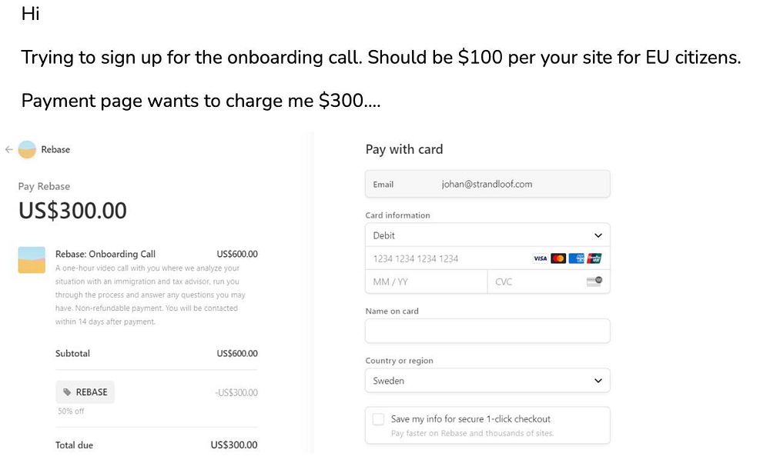Open the Debit card type dropdown
This screenshot has width=770, height=470.
click(487, 235)
